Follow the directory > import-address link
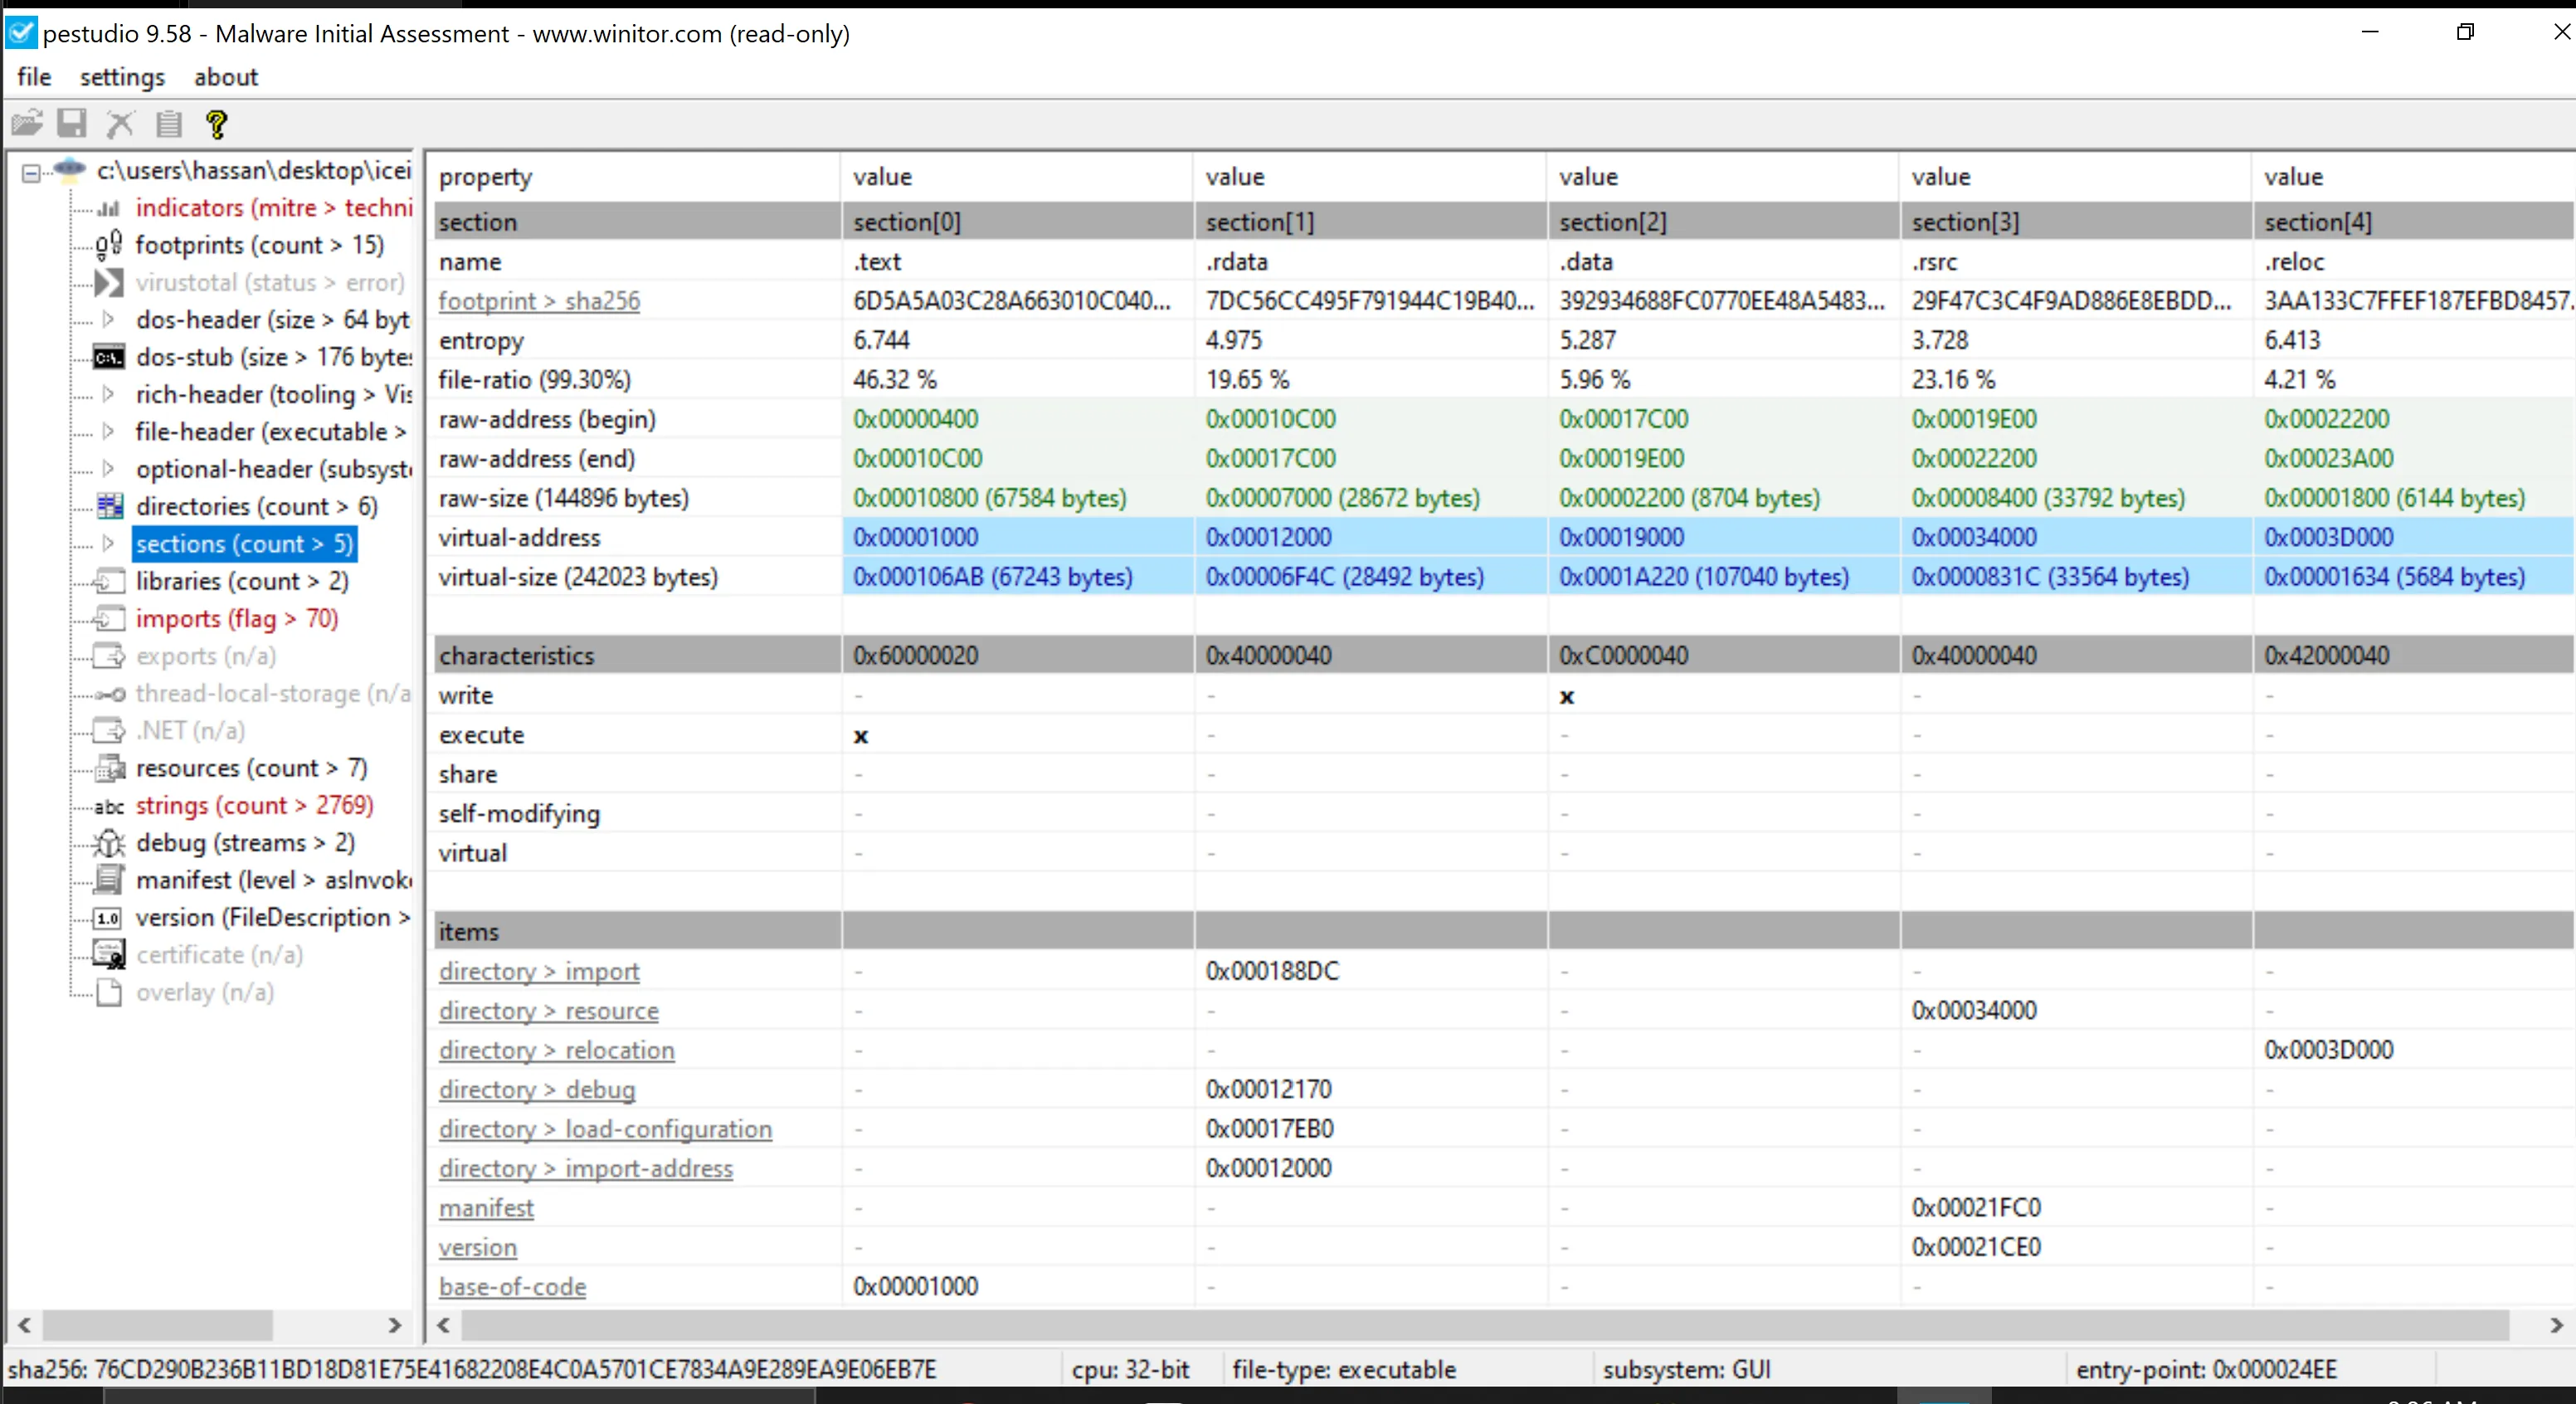2576x1404 pixels. tap(586, 1168)
